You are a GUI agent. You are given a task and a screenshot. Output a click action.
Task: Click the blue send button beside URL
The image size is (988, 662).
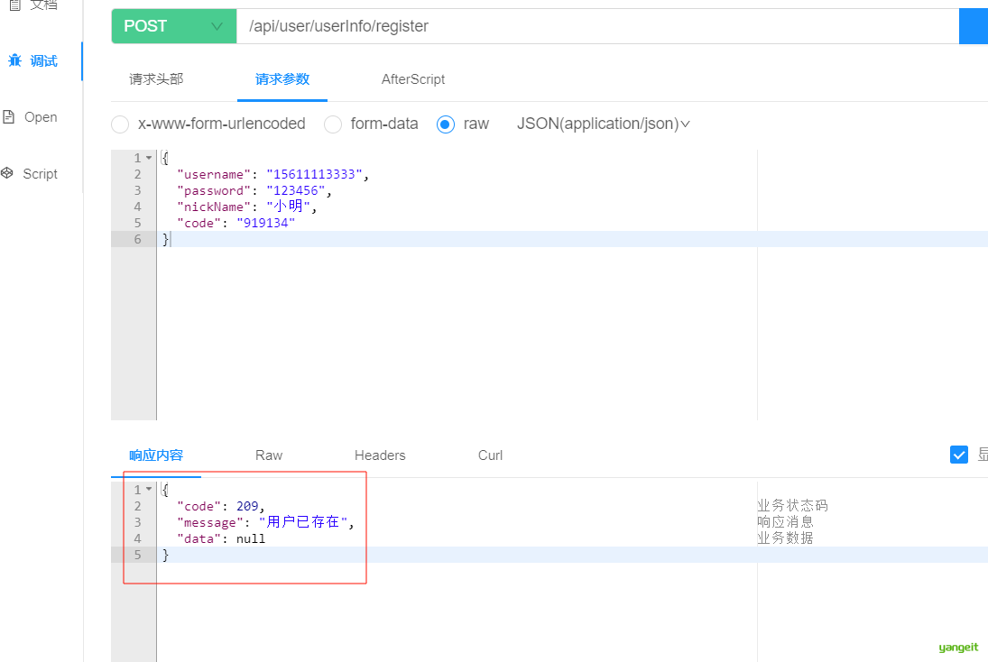tap(974, 26)
